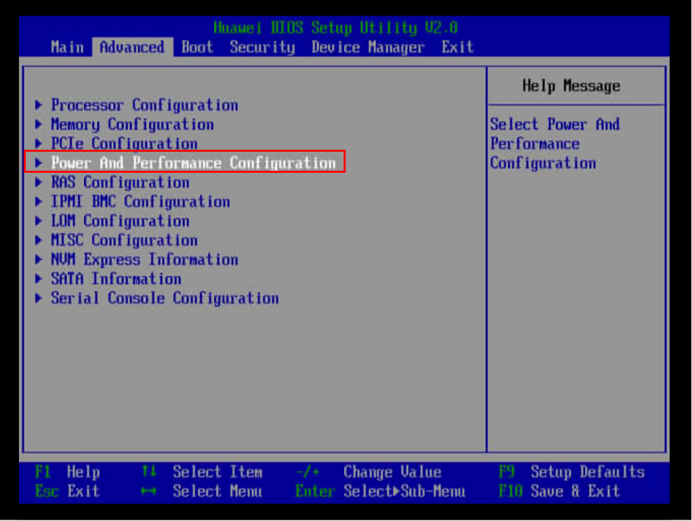This screenshot has width=692, height=521.
Task: Open Memory Configuration submenu
Action: tap(132, 125)
